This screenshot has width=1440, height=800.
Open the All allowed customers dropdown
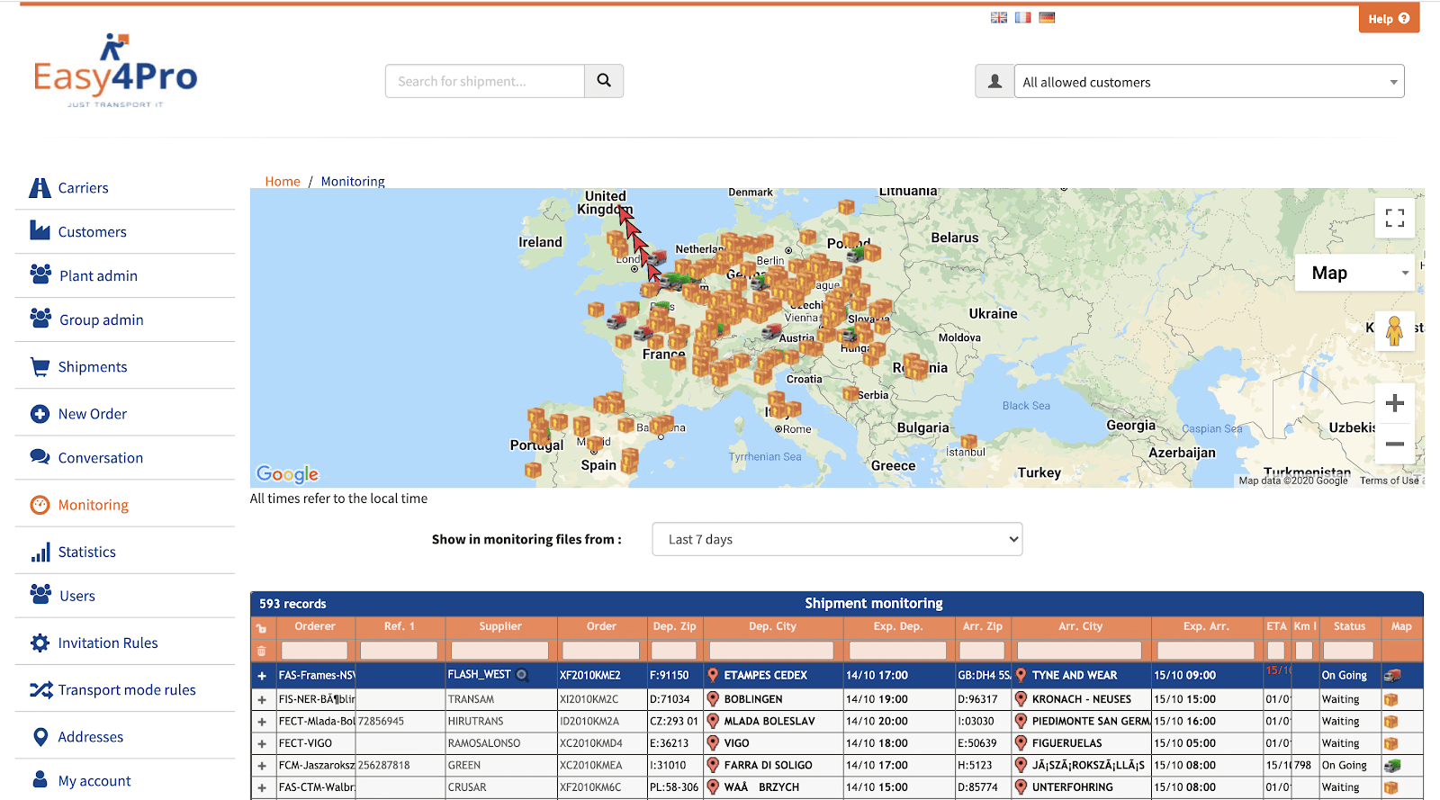[x=1208, y=82]
